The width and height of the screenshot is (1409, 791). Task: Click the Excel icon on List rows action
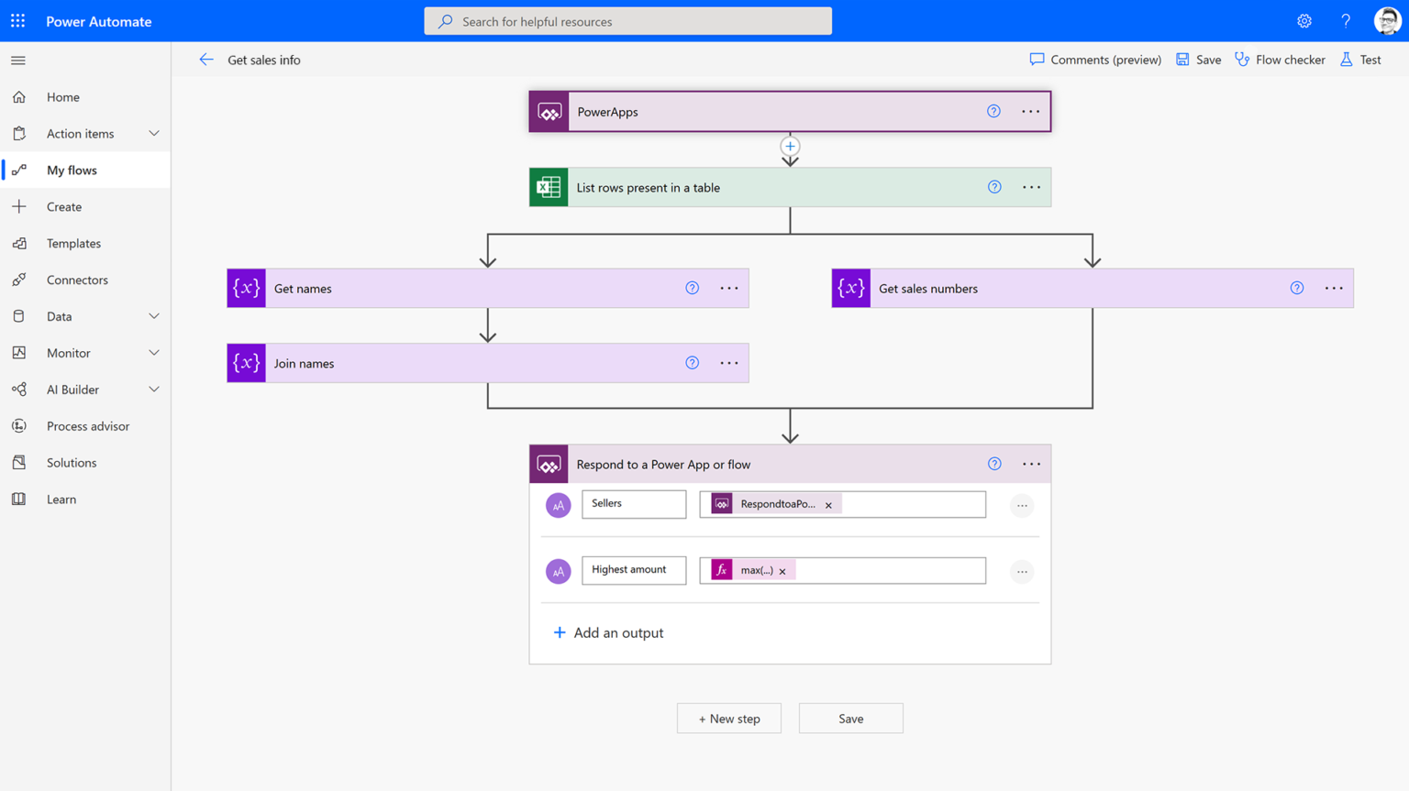548,187
